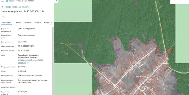This screenshot has height=95, width=189.
Task: Click the permitted use value Для индивидуального жилищного строительства
Action: 33,81
